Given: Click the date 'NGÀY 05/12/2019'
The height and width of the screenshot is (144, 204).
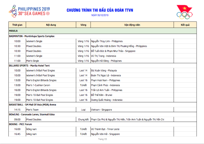Looking at the screenshot, I should click(x=100, y=15).
